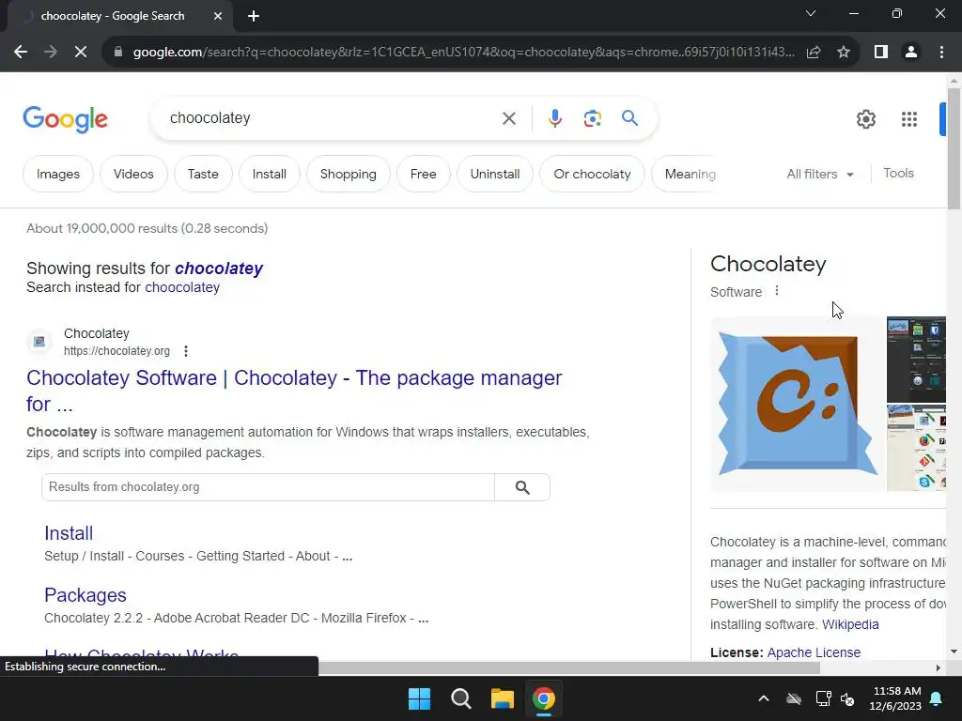
Task: Open more options for chocolatey.org result
Action: (186, 351)
